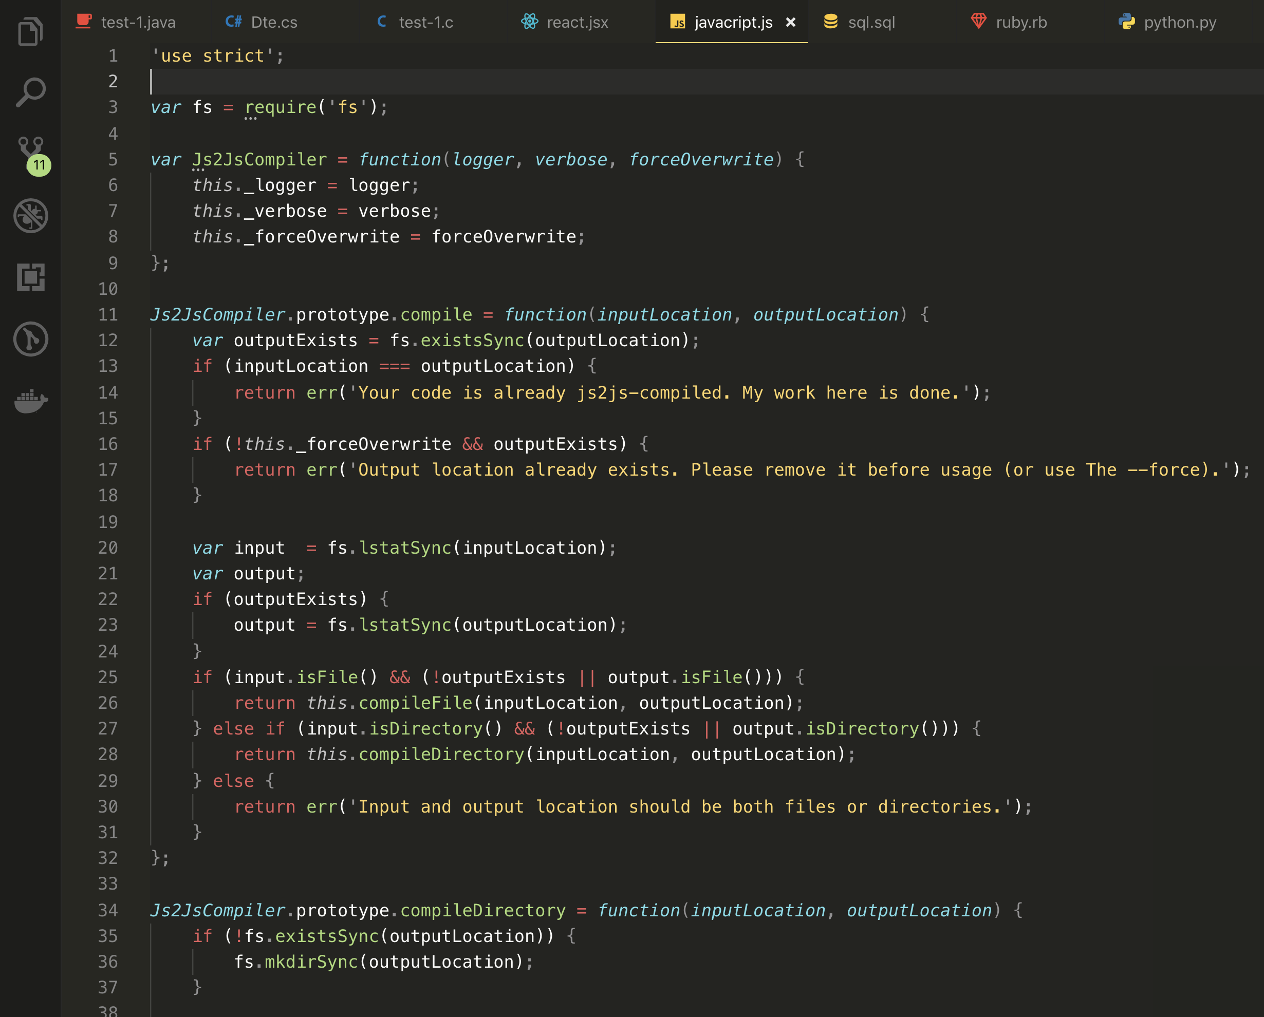This screenshot has width=1264, height=1017.
Task: Select the python.py tab
Action: [x=1180, y=22]
